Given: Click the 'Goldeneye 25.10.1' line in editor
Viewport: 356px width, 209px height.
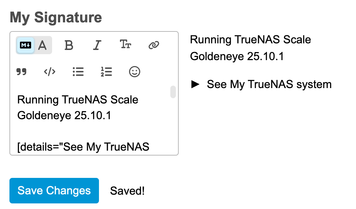Looking at the screenshot, I should click(64, 116).
